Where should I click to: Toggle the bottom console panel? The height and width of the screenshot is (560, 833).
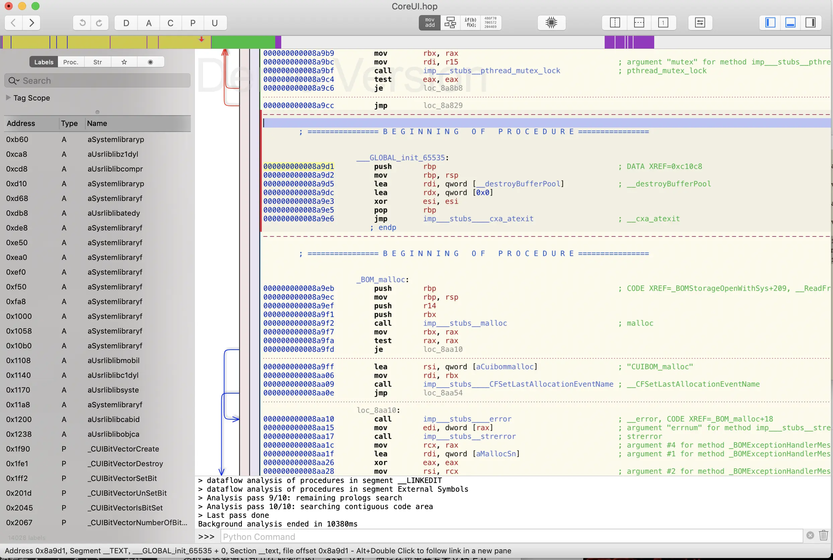(790, 22)
